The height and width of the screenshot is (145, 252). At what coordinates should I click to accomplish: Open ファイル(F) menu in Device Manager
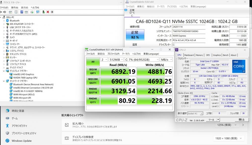coord(4,8)
